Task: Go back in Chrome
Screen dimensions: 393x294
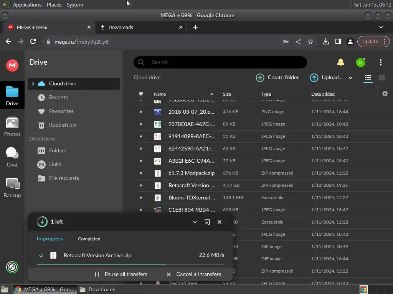Action: tap(8, 42)
